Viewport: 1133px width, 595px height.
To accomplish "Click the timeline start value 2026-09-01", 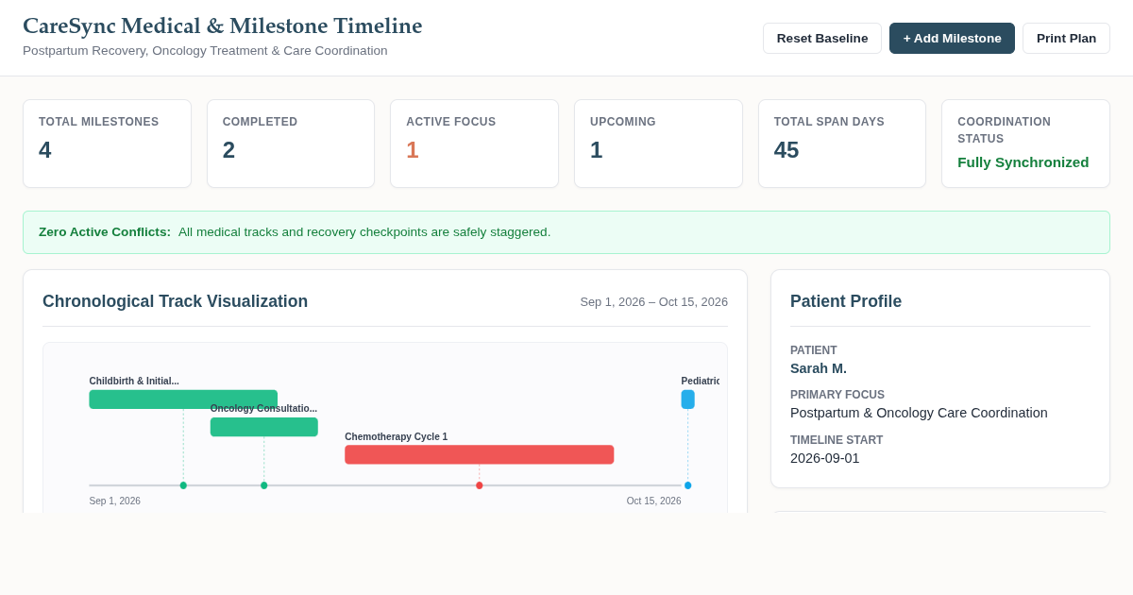I will pyautogui.click(x=825, y=458).
